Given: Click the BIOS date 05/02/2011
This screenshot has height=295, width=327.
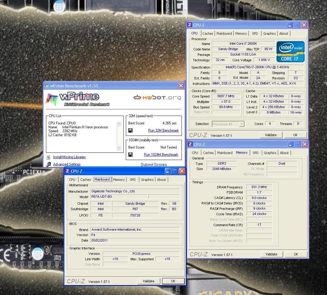Looking at the screenshot, I should click(135, 240).
